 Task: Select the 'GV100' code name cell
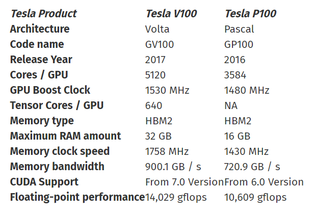coord(160,44)
